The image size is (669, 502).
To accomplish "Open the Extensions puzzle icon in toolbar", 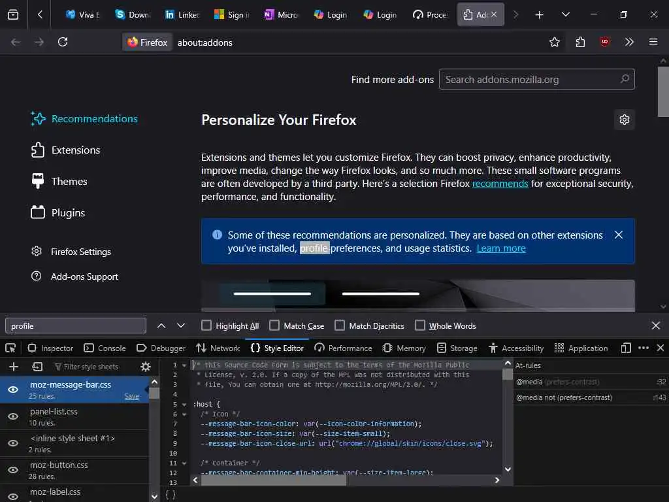I will [x=580, y=42].
